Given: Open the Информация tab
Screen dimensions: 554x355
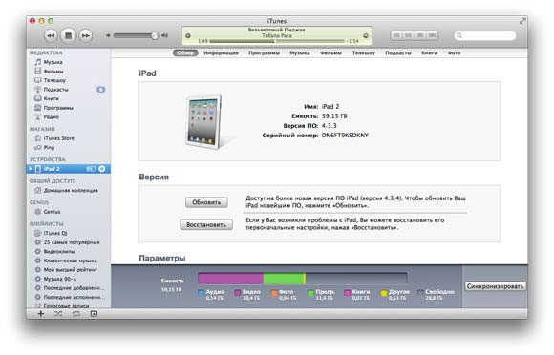Looking at the screenshot, I should tap(222, 52).
